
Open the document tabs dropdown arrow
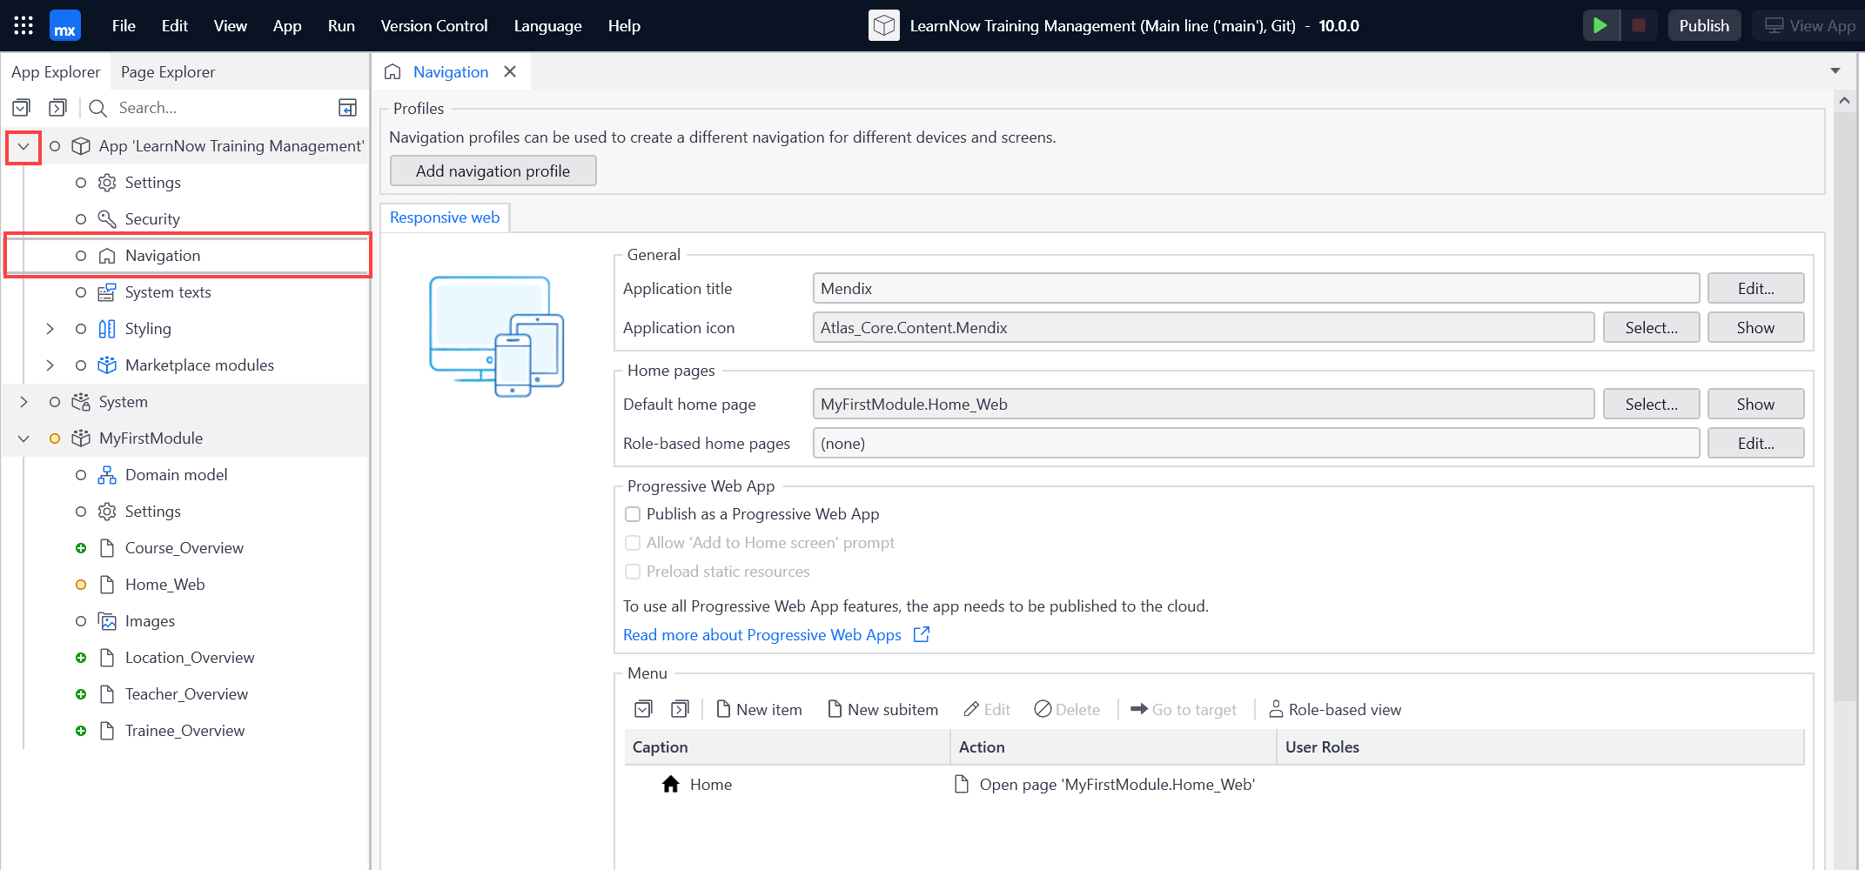[1835, 70]
